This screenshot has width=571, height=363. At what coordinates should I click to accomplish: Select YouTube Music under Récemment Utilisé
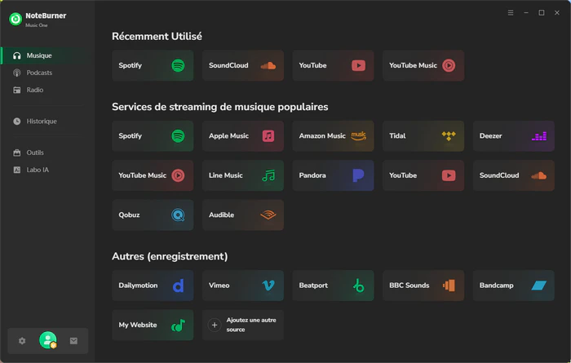pyautogui.click(x=423, y=65)
